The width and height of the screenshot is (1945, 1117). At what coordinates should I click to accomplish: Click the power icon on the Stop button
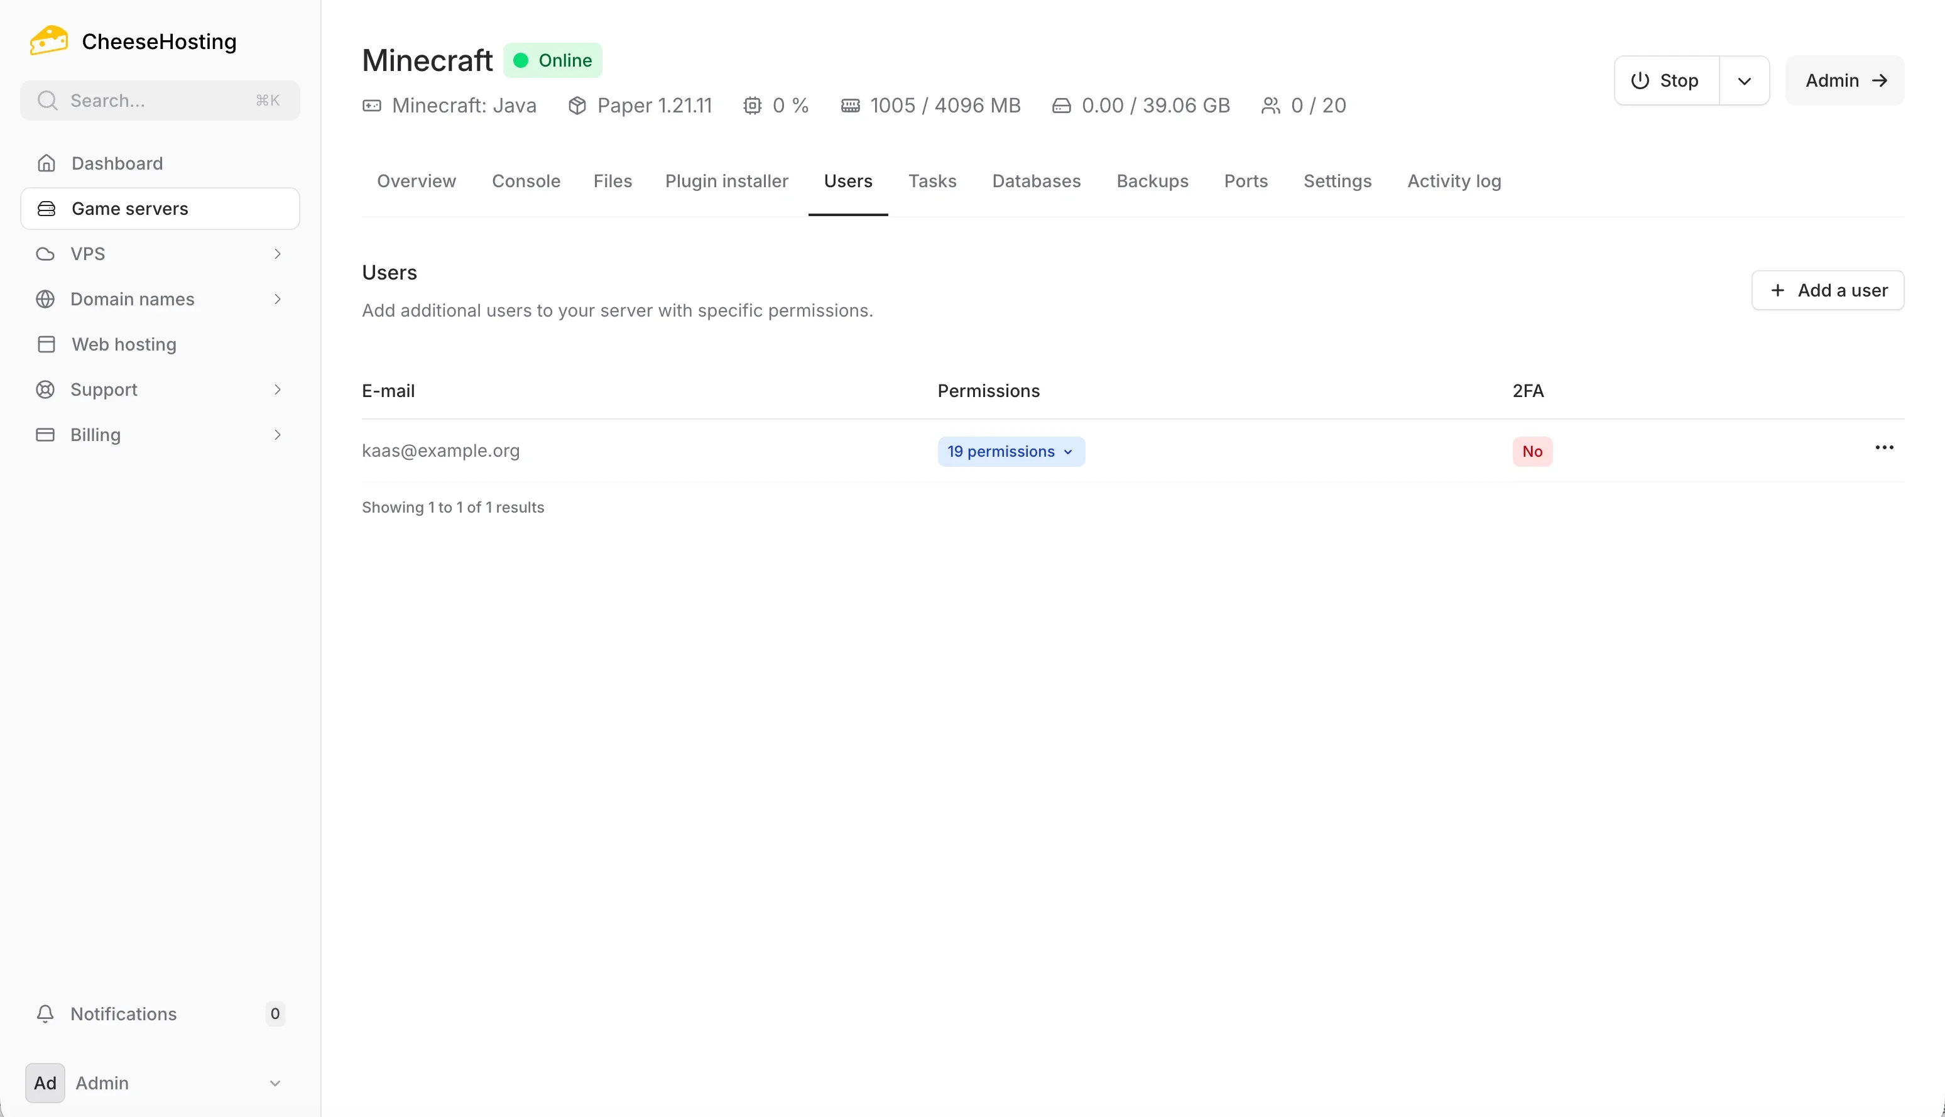(1639, 80)
